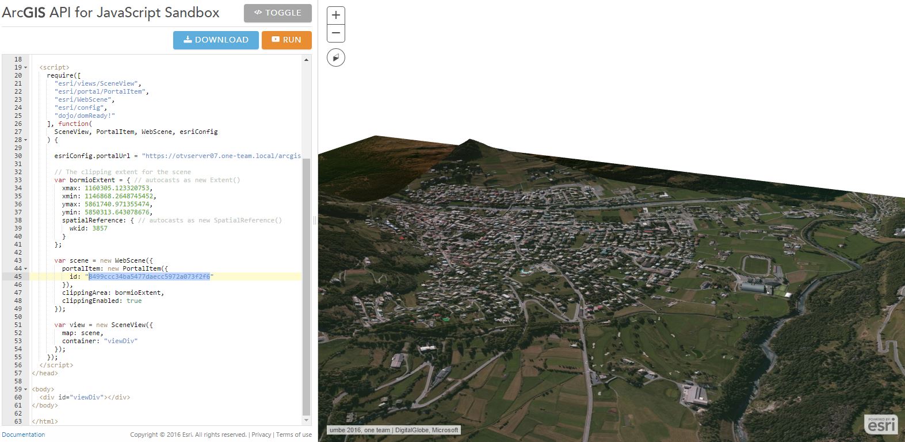
Task: Click line number 45 in the gutter
Action: pyautogui.click(x=18, y=276)
